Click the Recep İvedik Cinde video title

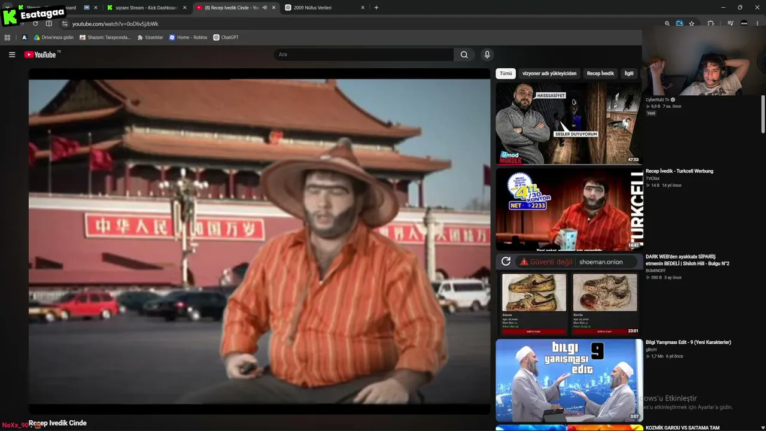[x=57, y=423]
